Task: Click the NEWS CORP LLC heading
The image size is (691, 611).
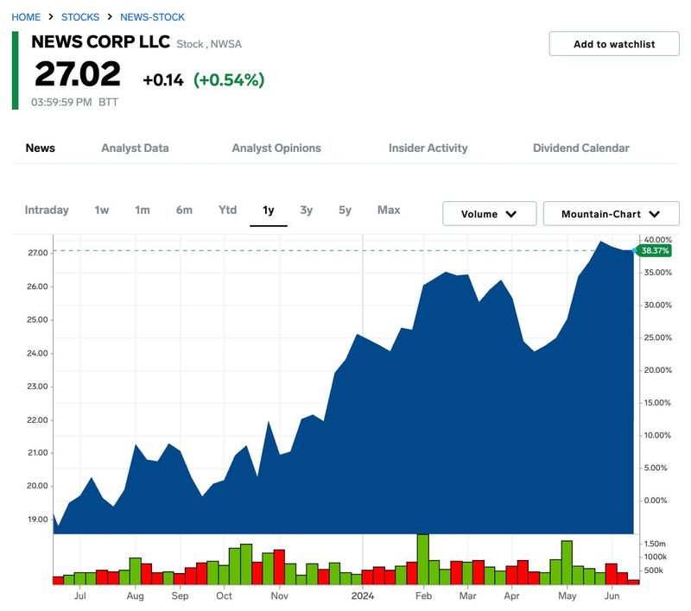Action: [x=100, y=41]
